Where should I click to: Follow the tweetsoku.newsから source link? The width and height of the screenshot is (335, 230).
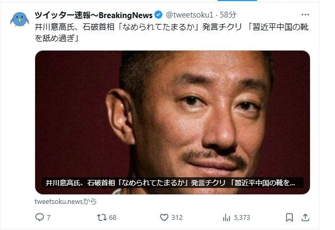(x=66, y=201)
